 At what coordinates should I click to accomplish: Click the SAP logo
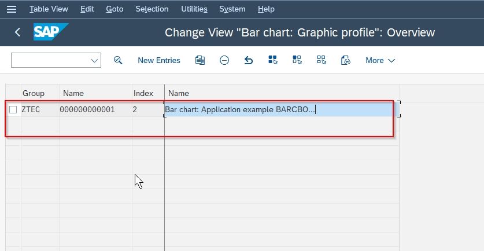51,32
